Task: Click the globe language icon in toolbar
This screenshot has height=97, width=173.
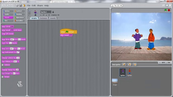Action: pos(17,6)
